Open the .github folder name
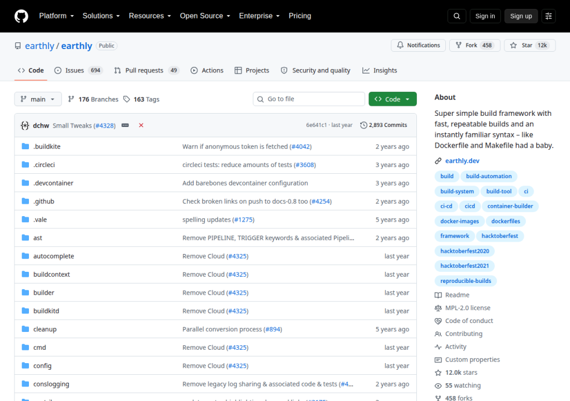The width and height of the screenshot is (570, 401). (x=43, y=201)
